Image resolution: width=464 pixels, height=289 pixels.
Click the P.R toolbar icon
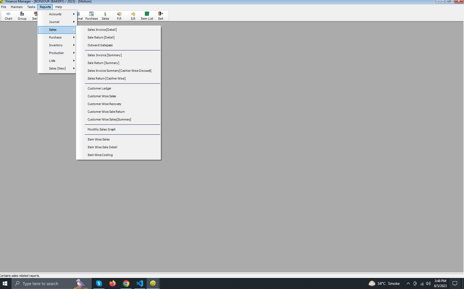119,16
